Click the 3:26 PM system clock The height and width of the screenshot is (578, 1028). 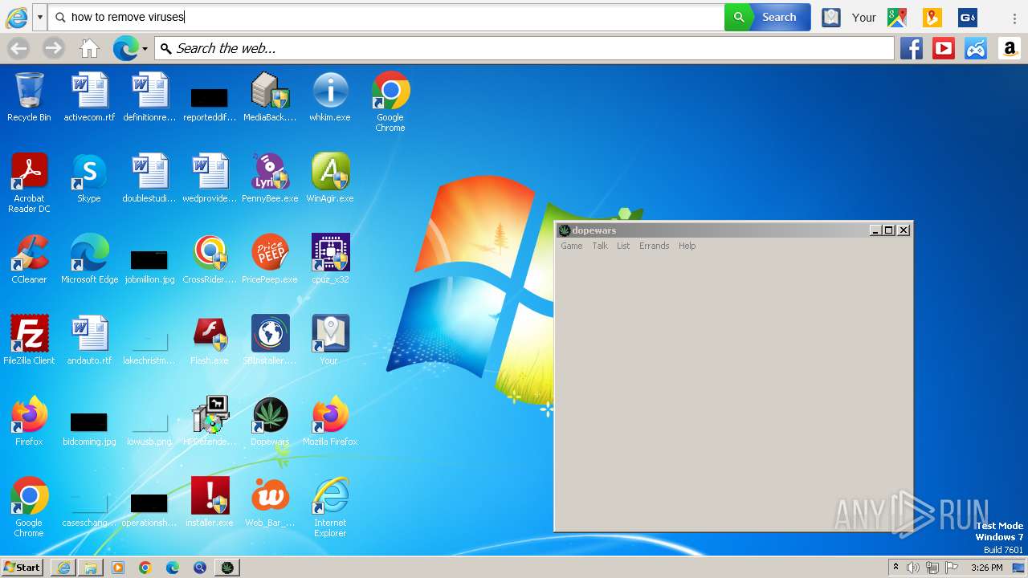986,568
